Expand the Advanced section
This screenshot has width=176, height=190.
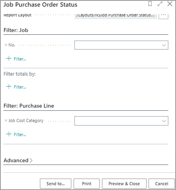click(18, 160)
